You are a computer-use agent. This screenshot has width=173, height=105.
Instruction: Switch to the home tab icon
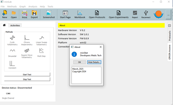(x=4, y=25)
